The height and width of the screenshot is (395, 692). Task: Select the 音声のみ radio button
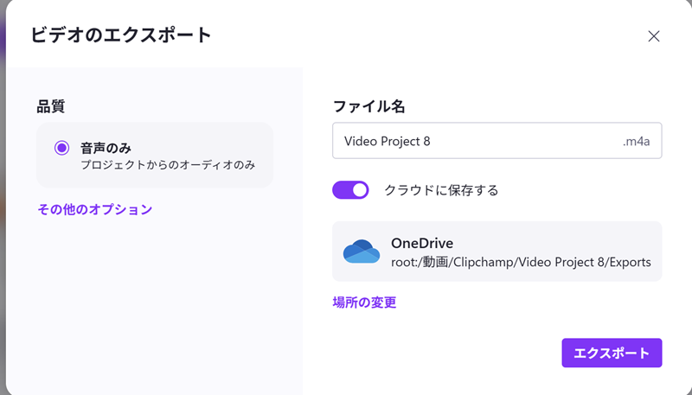click(61, 148)
